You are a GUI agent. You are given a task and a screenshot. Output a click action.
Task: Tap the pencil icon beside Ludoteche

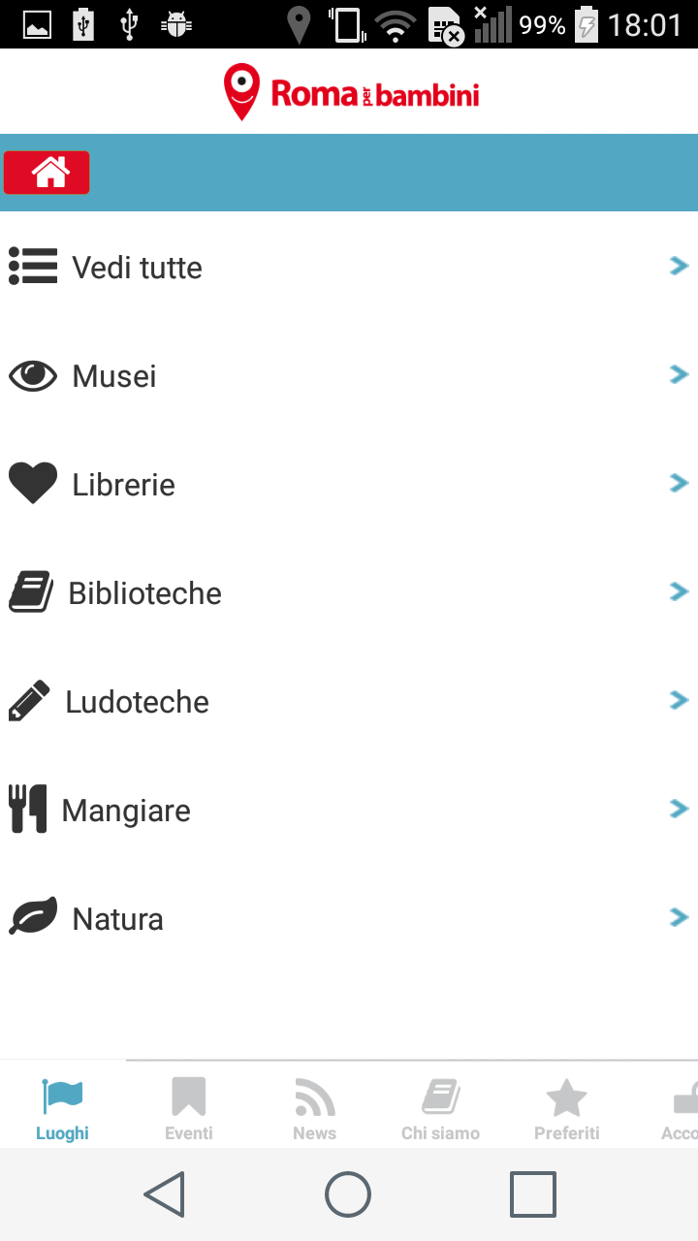pyautogui.click(x=29, y=701)
